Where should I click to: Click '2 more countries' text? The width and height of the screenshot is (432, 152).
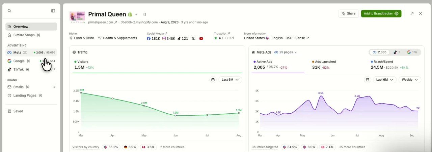coord(172,147)
